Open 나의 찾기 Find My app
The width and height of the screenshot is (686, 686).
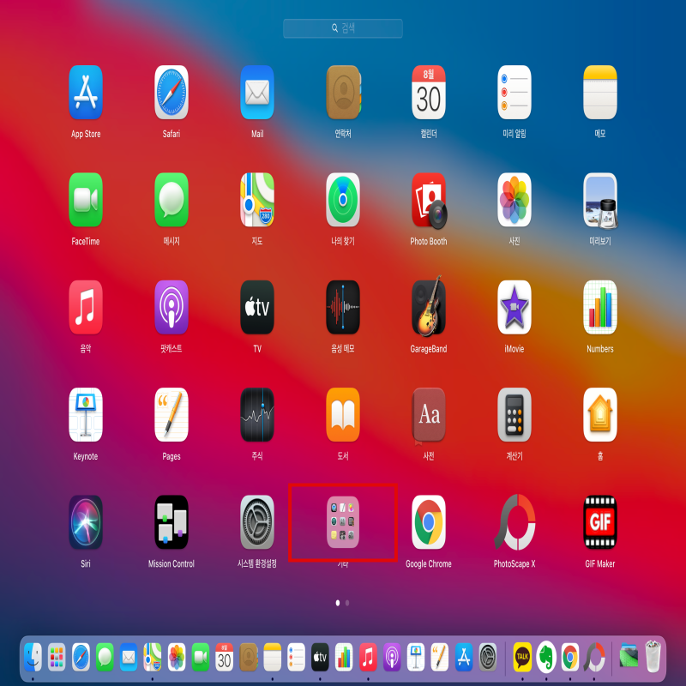(x=343, y=200)
